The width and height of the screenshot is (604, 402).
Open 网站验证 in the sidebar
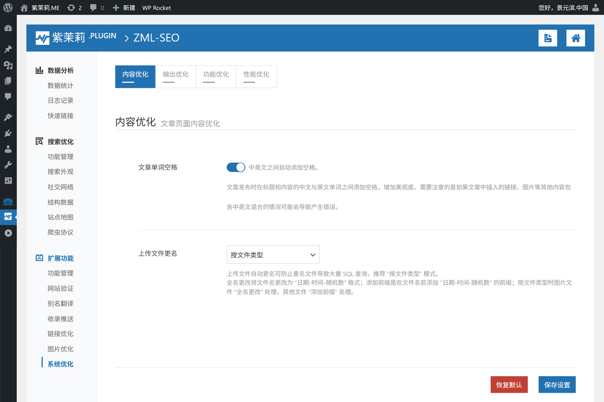coord(60,288)
